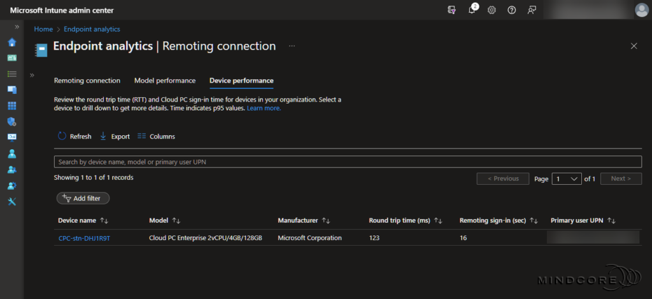
Task: Go to the Endpoint analytics breadcrumb
Action: [92, 29]
